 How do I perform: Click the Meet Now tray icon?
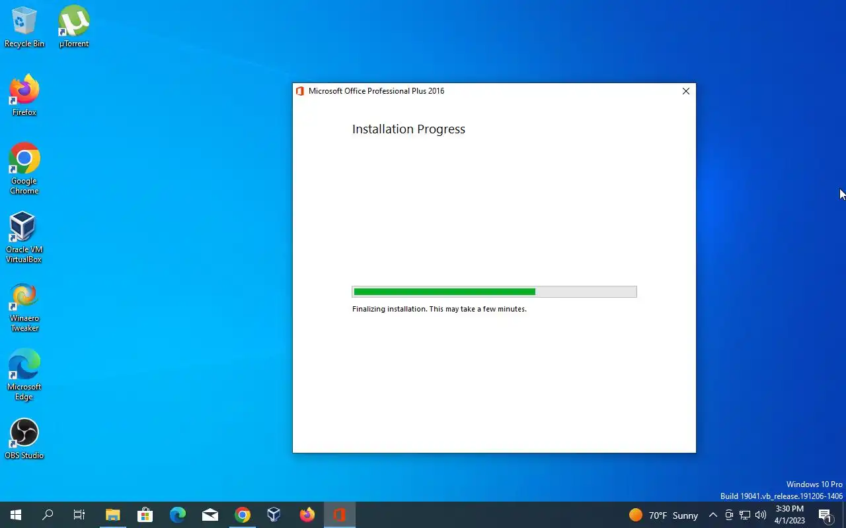[x=729, y=515]
